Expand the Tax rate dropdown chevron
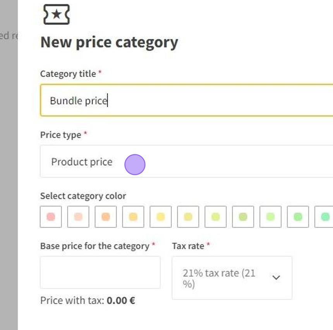 coord(276,278)
